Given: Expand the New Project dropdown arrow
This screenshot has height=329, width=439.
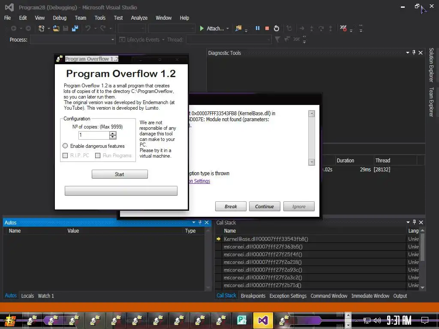Looking at the screenshot, I should (49, 29).
